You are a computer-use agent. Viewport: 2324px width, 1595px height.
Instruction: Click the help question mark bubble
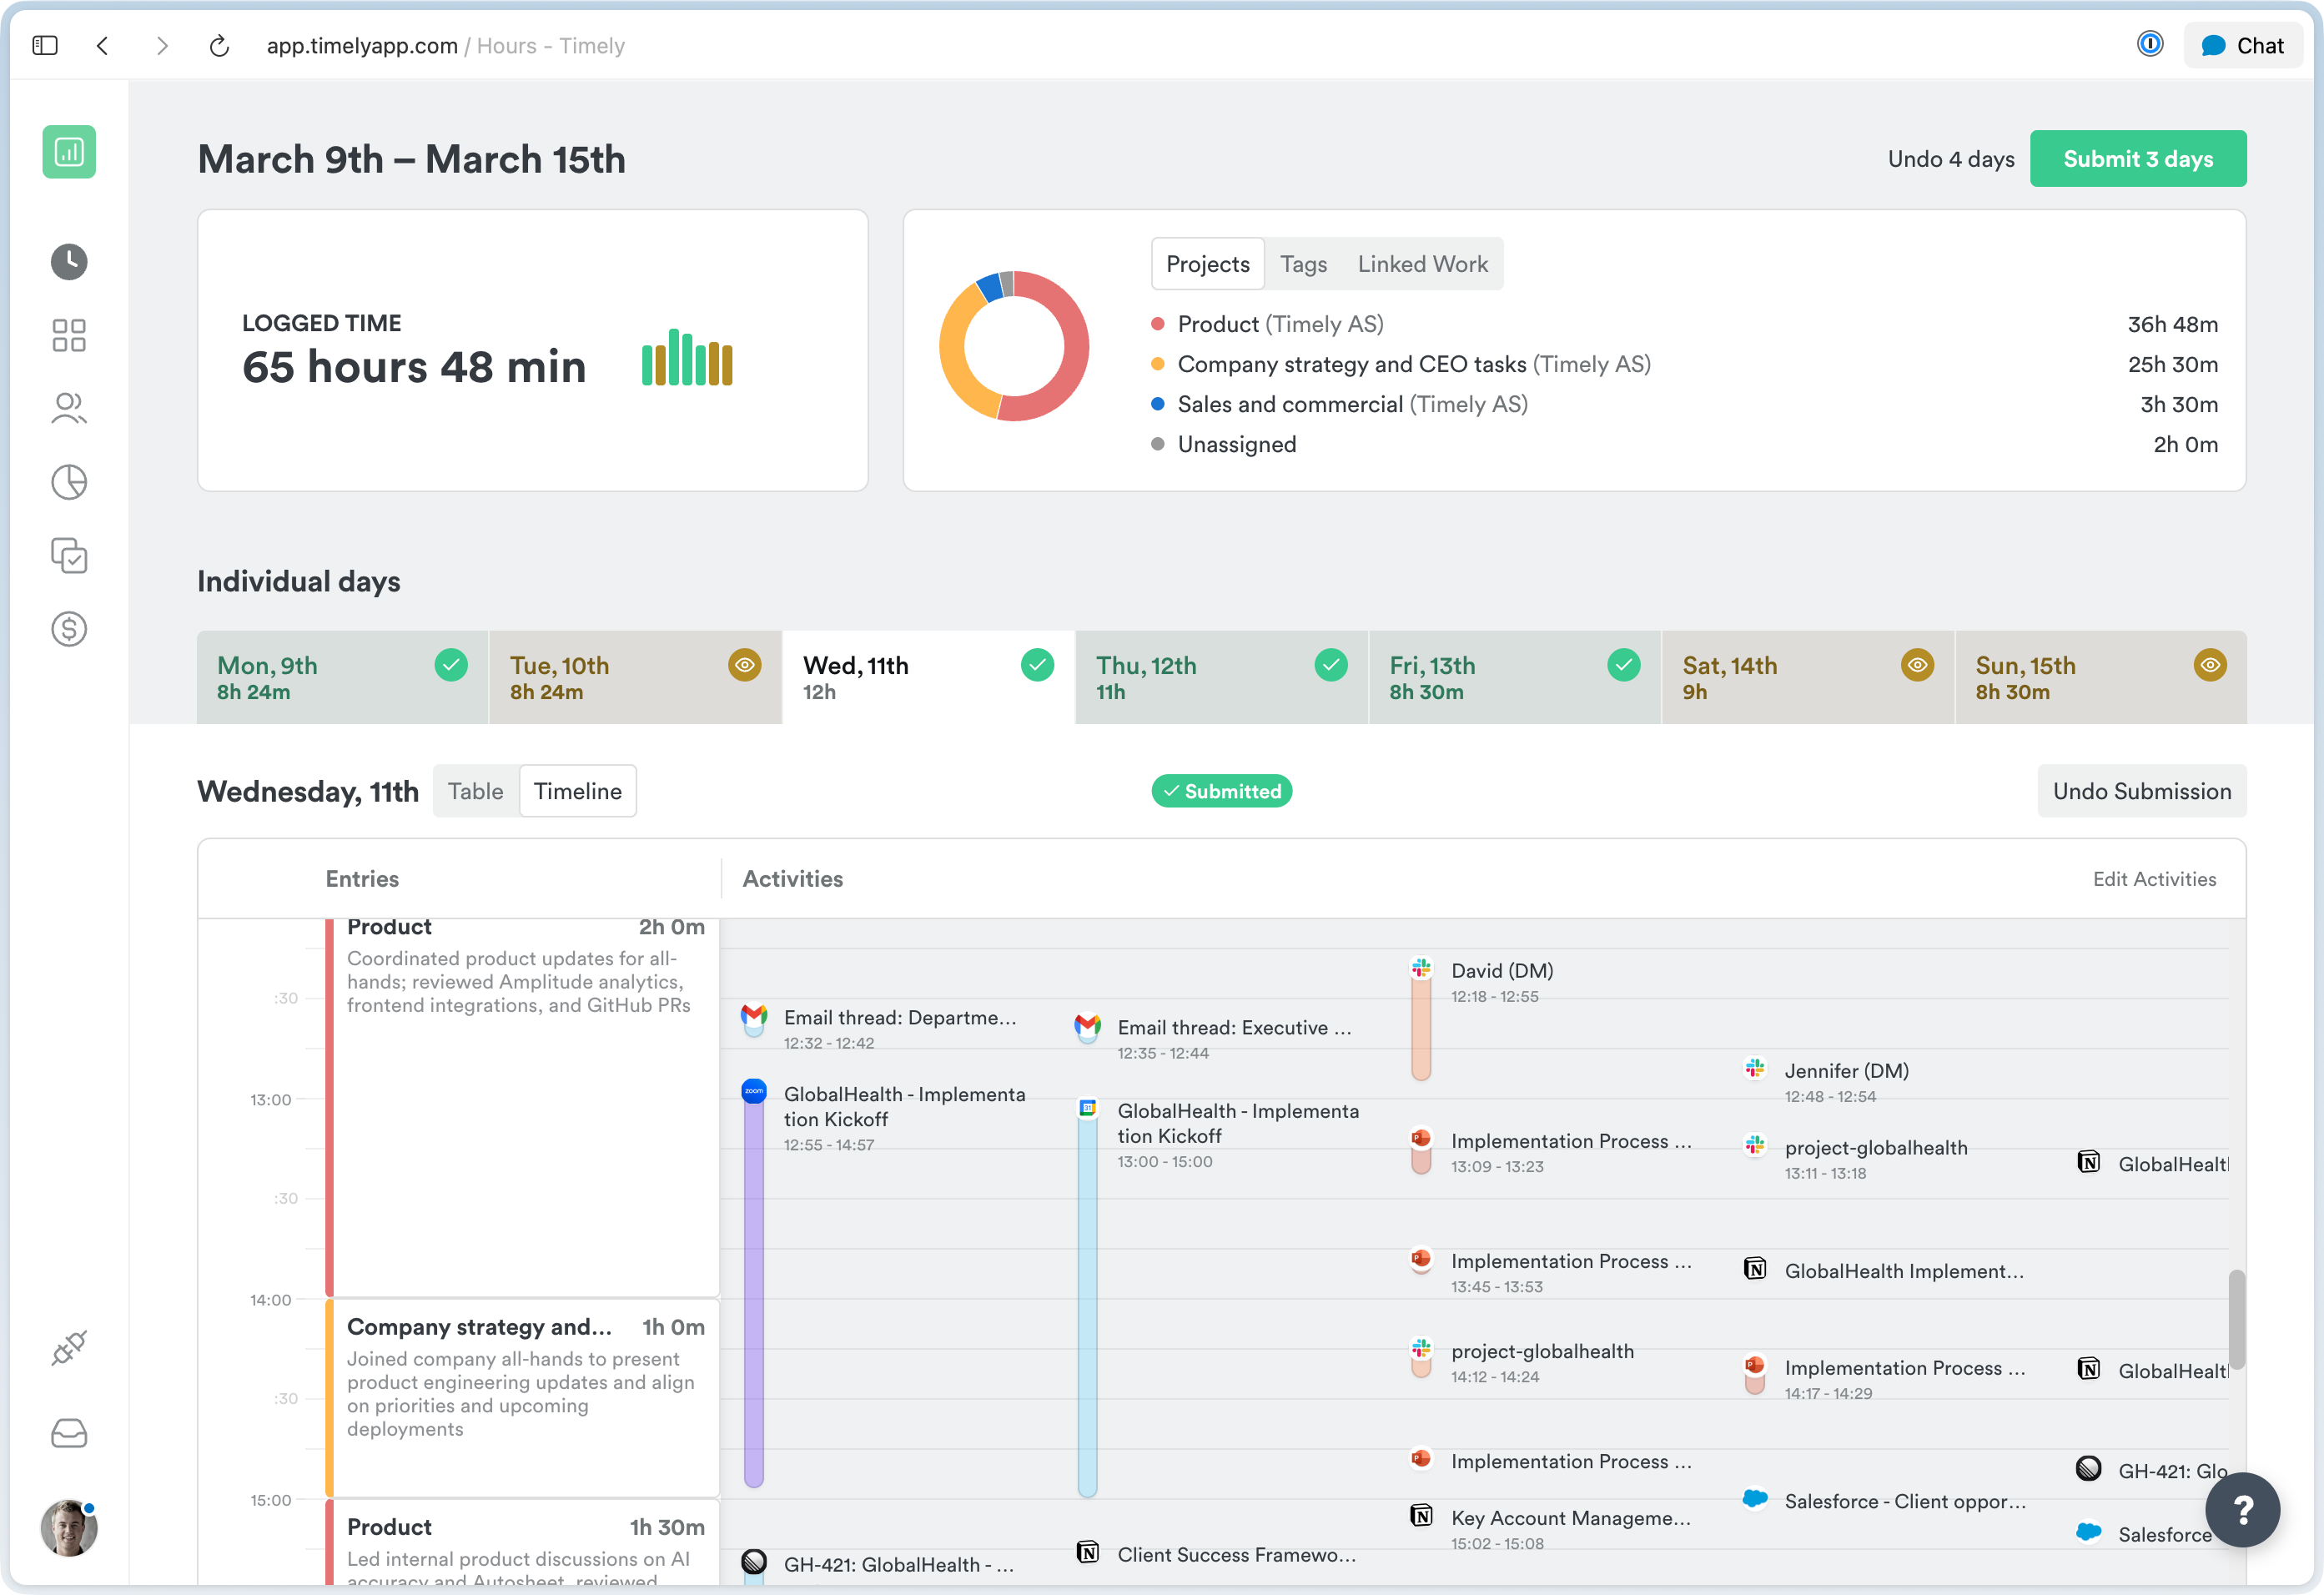(x=2242, y=1509)
